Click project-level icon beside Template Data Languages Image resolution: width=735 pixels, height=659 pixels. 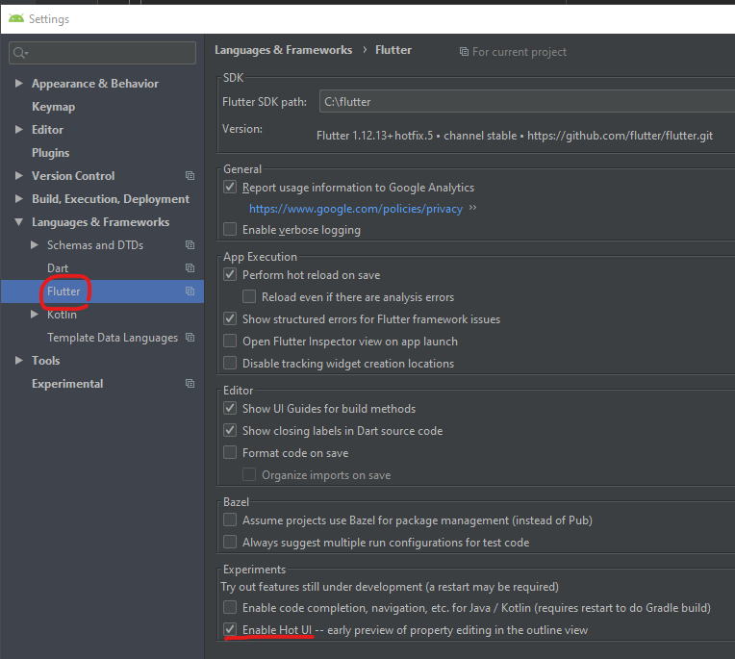tap(190, 338)
